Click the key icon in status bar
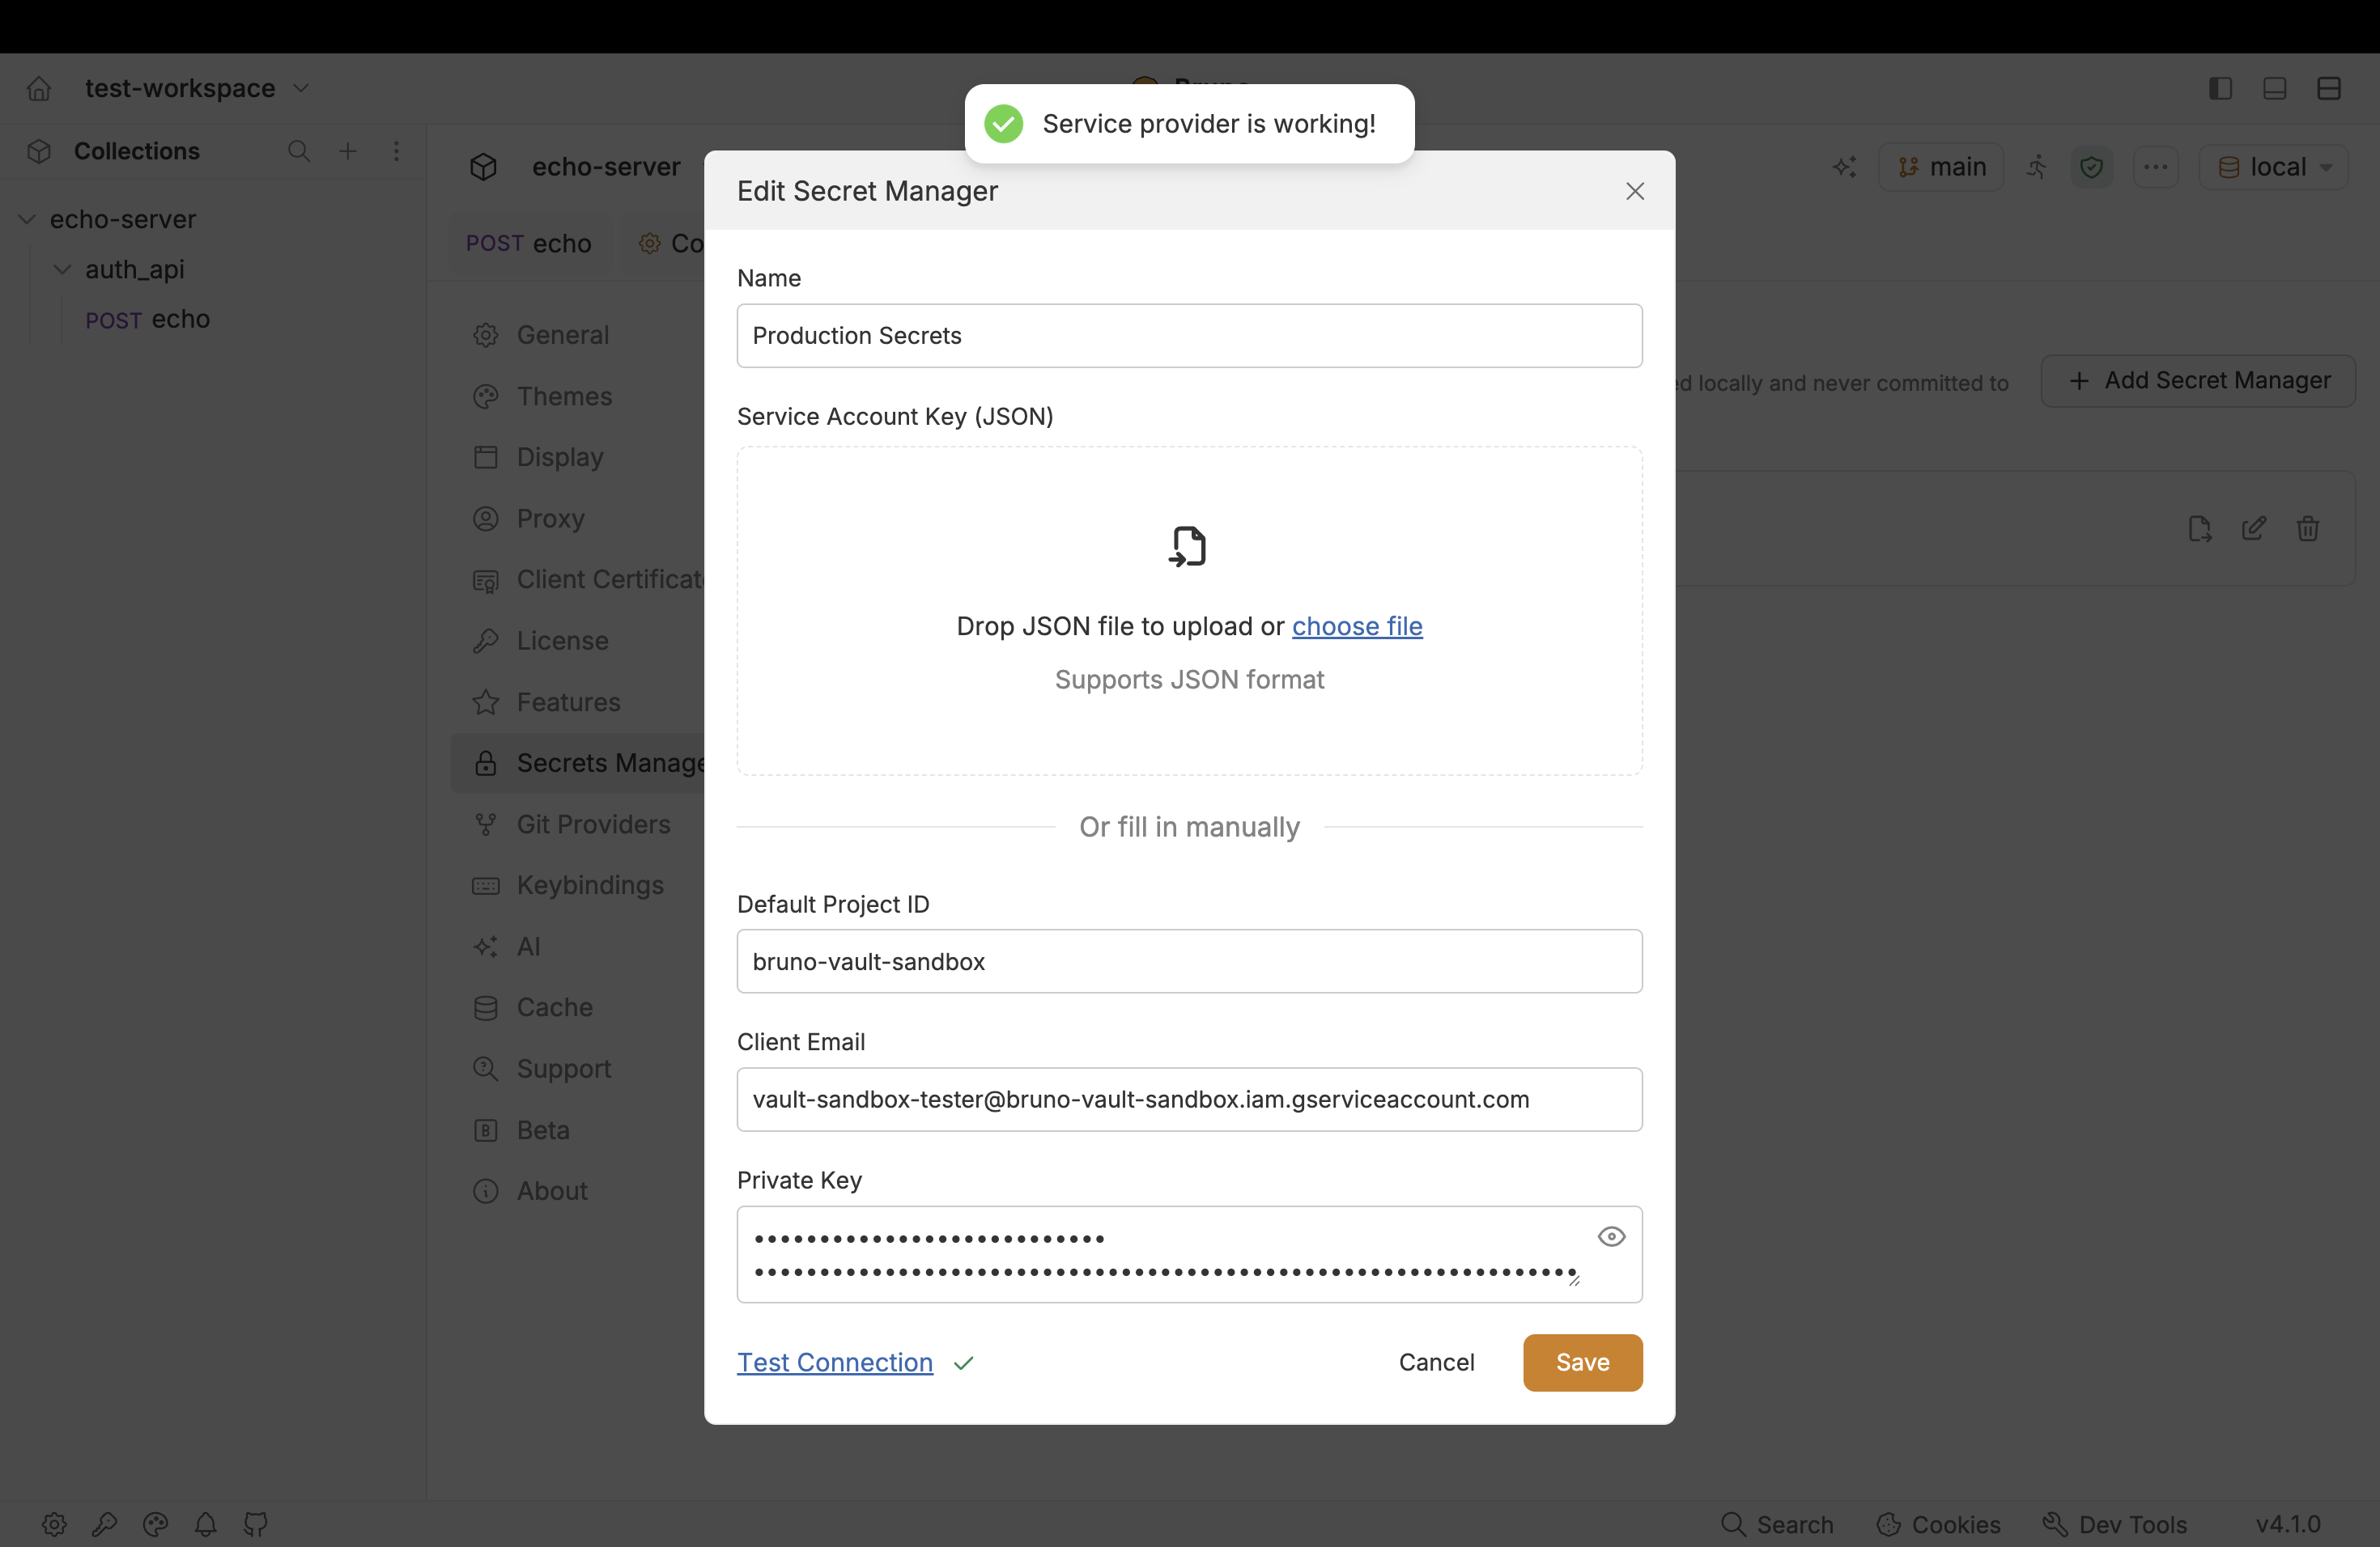 [105, 1524]
